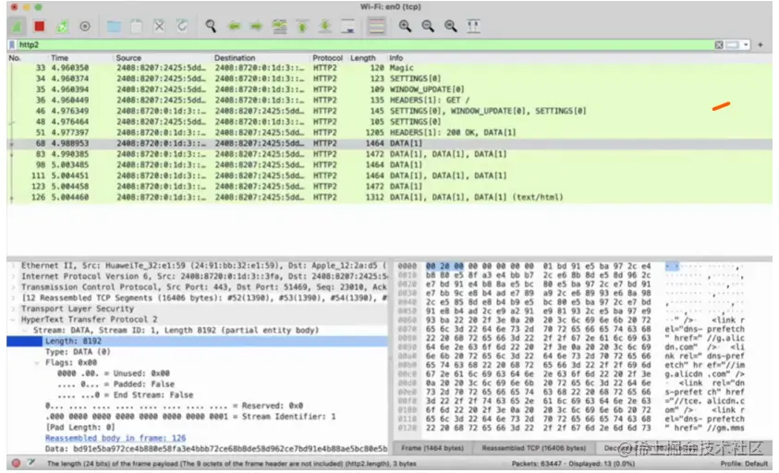Start capturing packets with the shark fin icon

(18, 27)
